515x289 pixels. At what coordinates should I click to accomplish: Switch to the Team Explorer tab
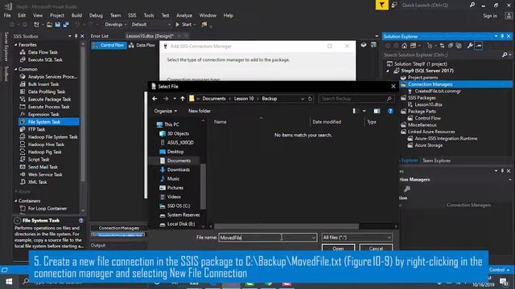436,161
